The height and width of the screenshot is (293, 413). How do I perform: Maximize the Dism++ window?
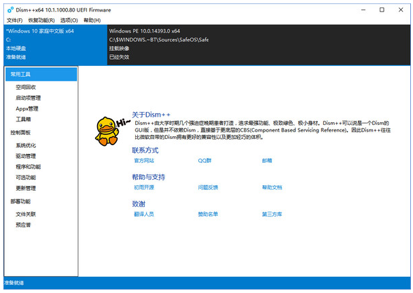382,10
